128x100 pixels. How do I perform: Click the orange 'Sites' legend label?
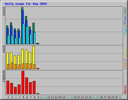click(125, 65)
